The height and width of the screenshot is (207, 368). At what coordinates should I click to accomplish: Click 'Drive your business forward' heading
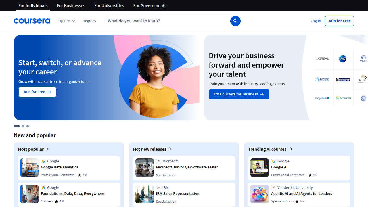246,65
